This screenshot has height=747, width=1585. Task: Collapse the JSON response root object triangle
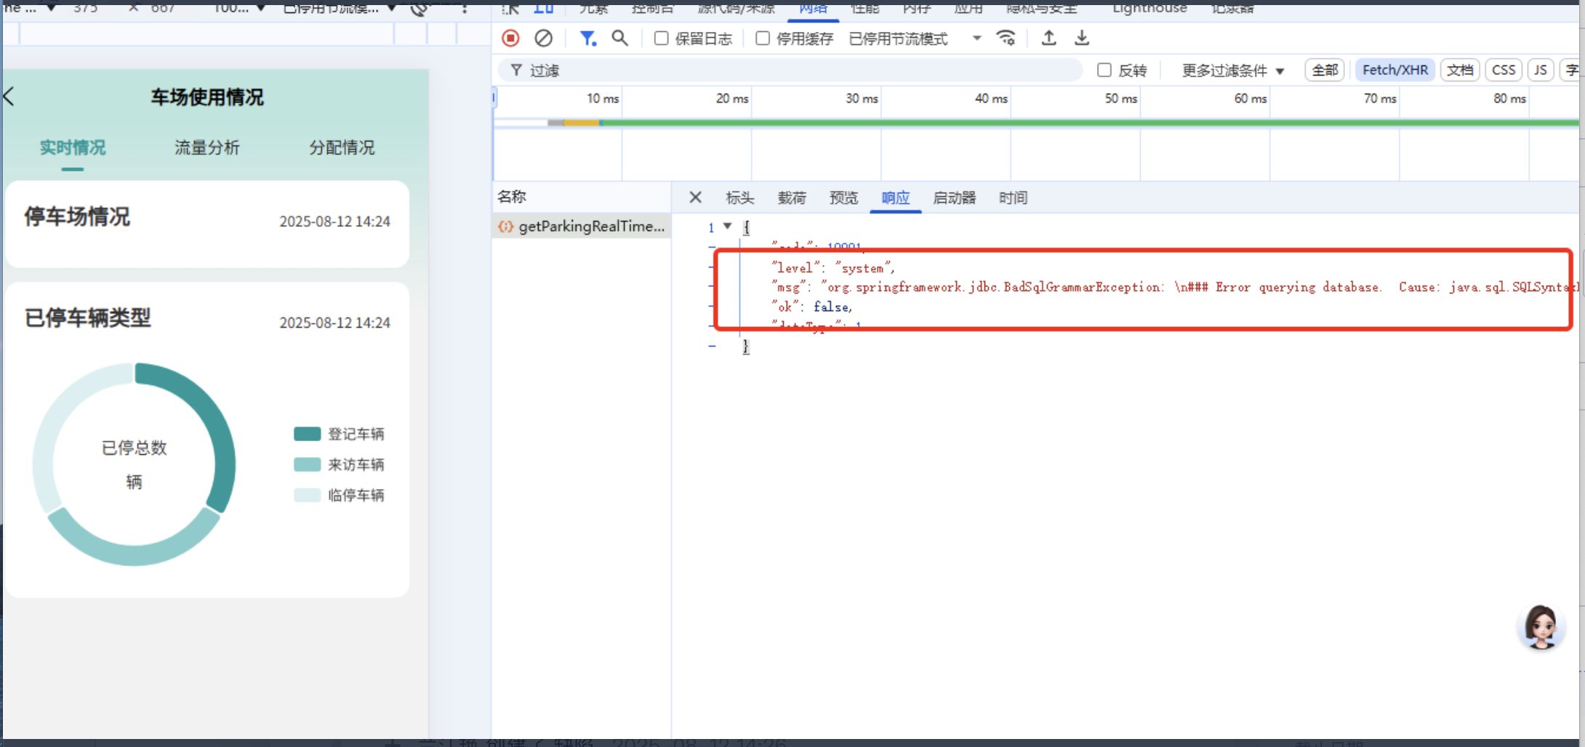pos(727,227)
